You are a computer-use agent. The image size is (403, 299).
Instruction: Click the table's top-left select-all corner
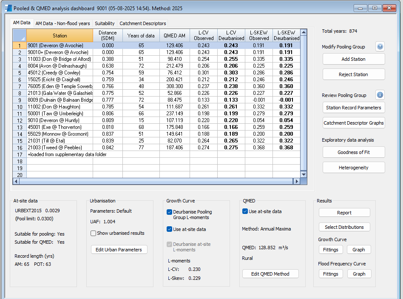coord(20,35)
